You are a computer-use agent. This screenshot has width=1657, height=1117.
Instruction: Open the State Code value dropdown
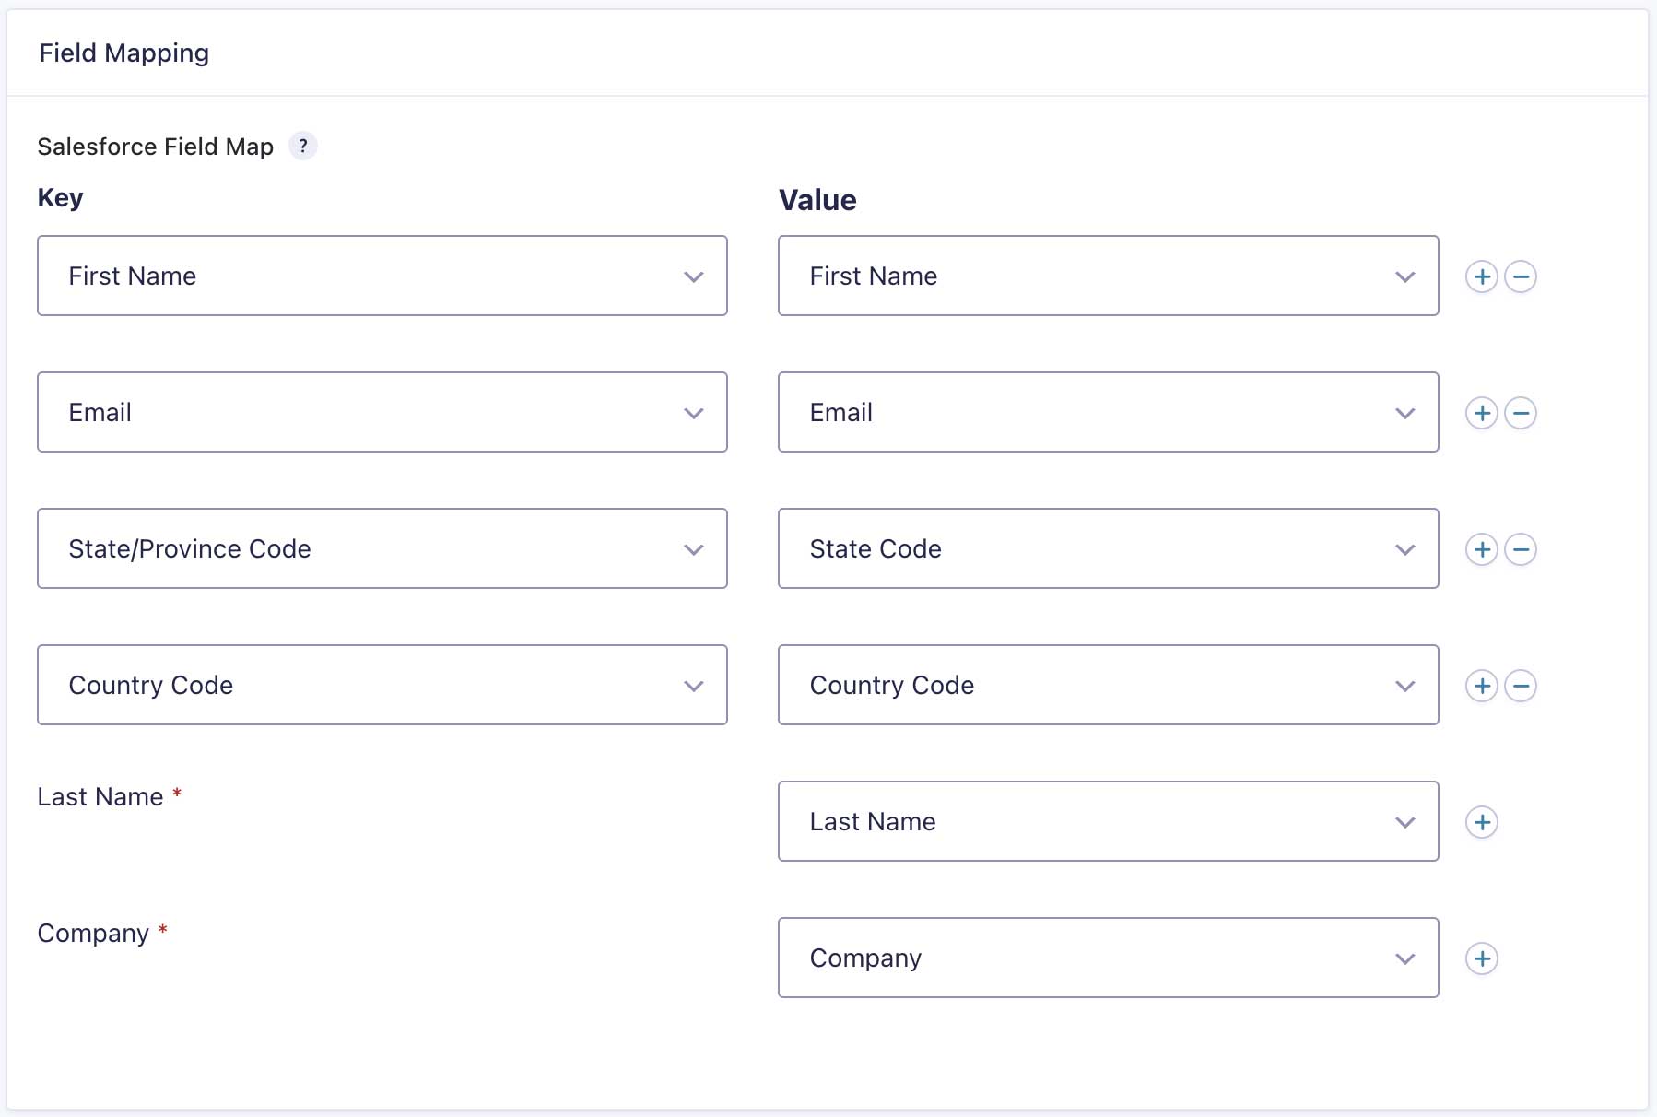[1107, 548]
